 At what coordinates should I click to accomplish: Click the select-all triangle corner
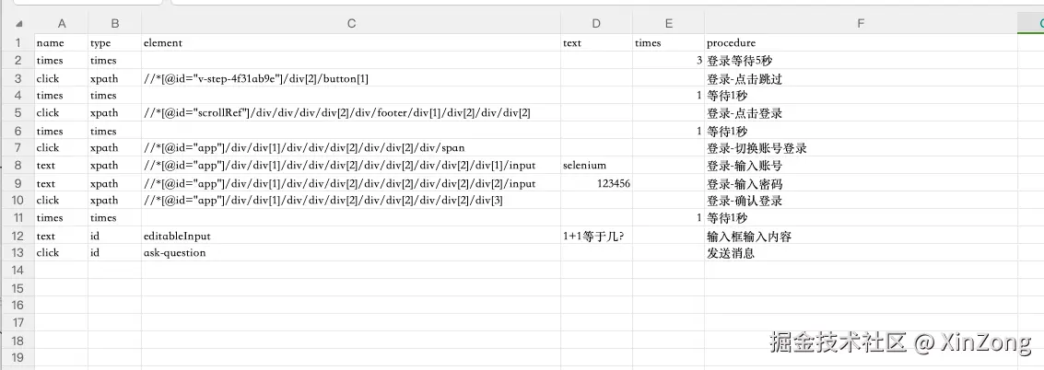[19, 23]
